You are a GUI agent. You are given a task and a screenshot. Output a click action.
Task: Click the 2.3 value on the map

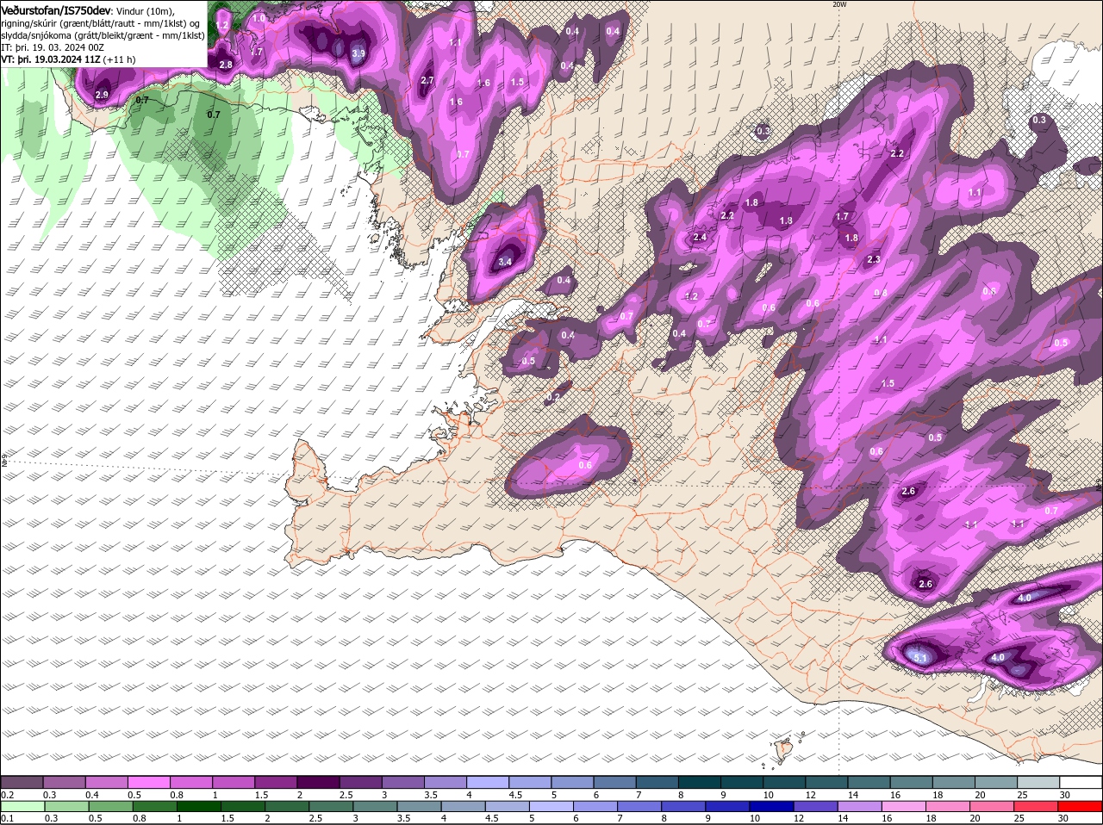point(874,259)
